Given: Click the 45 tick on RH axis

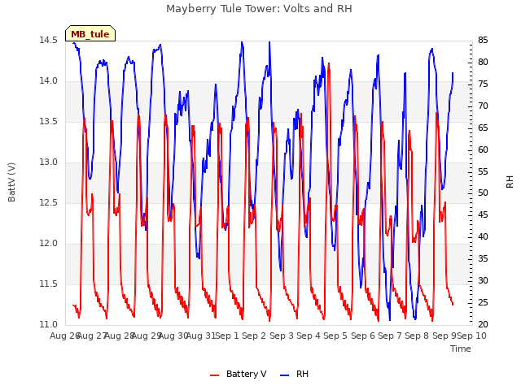Looking at the screenshot, I should pos(483,214).
